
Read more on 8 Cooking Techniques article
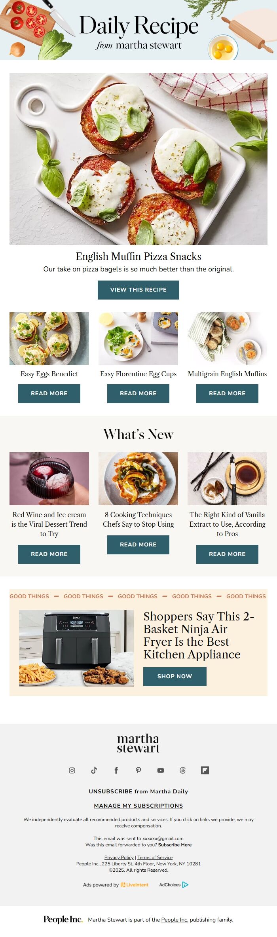click(138, 544)
